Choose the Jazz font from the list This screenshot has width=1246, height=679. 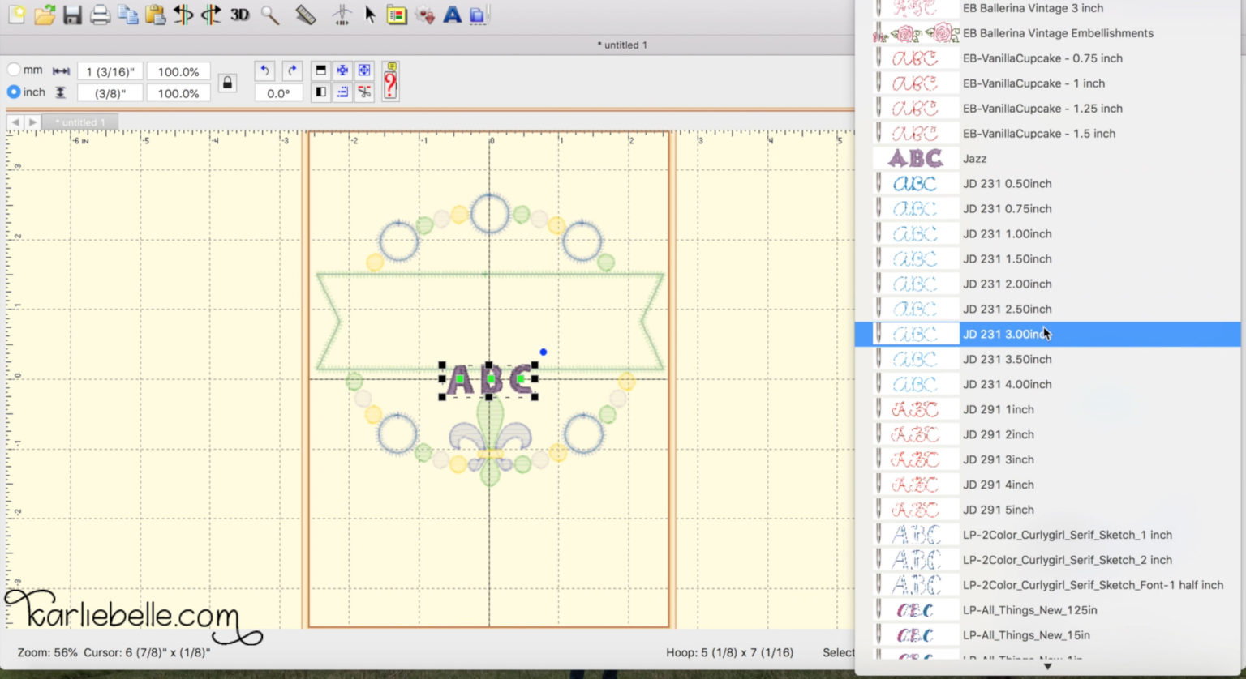tap(974, 159)
